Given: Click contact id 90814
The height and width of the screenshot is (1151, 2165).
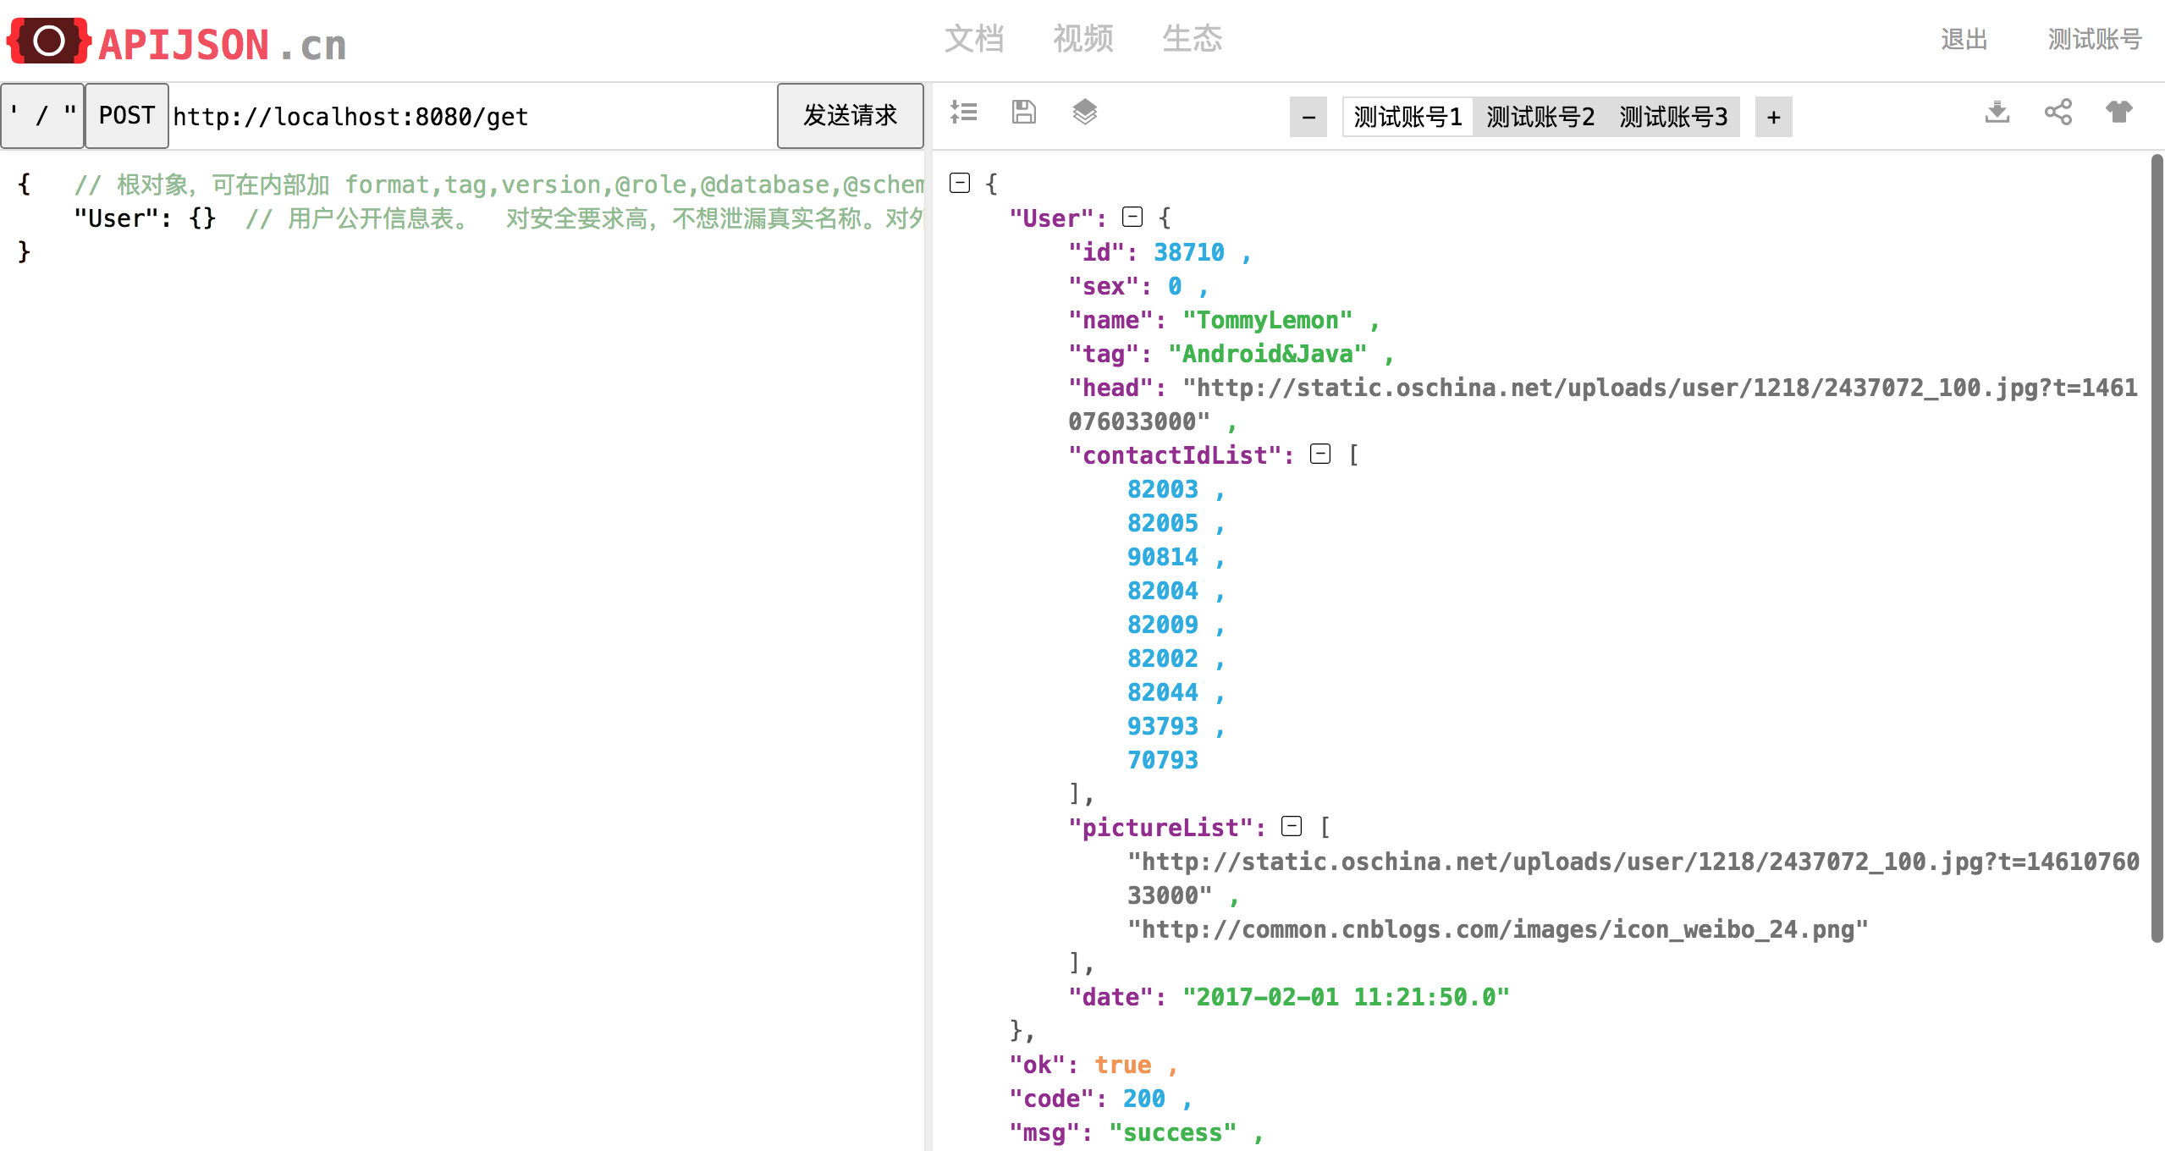Looking at the screenshot, I should 1163,557.
